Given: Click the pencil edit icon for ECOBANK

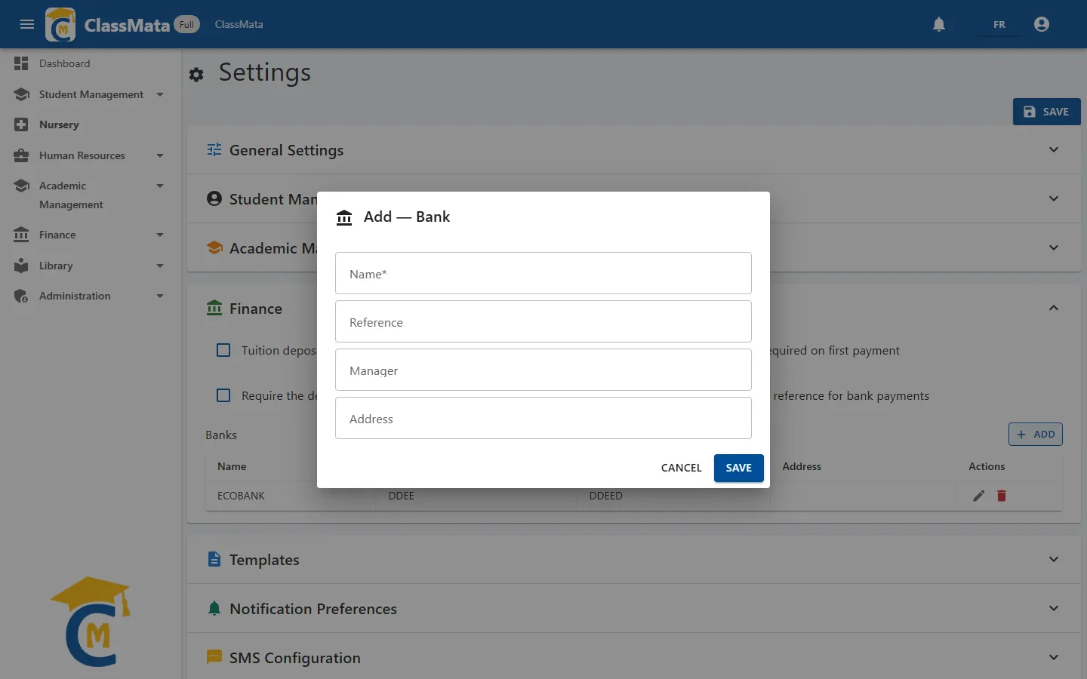Looking at the screenshot, I should (979, 496).
